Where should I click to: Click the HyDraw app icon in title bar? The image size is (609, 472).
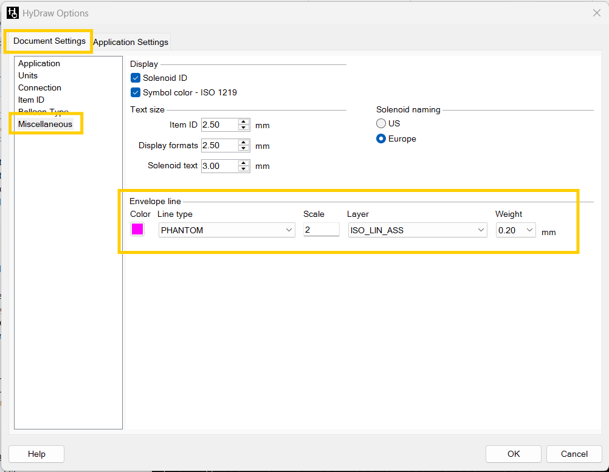pyautogui.click(x=12, y=13)
